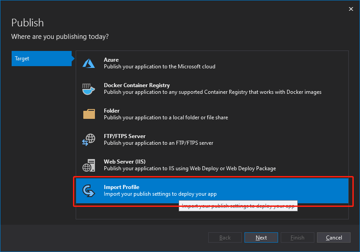Select the Folder option title
The image size is (360, 252).
(111, 111)
